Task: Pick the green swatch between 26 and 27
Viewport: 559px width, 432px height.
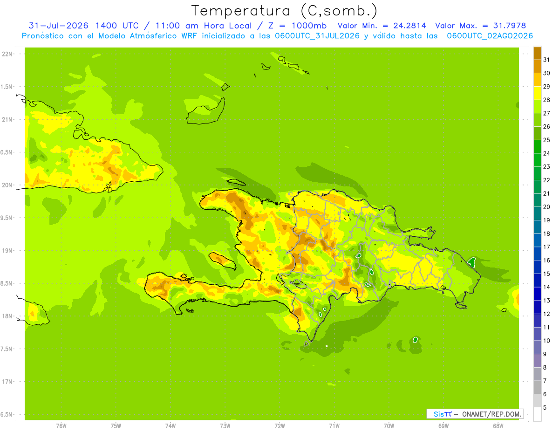Action: tap(537, 120)
